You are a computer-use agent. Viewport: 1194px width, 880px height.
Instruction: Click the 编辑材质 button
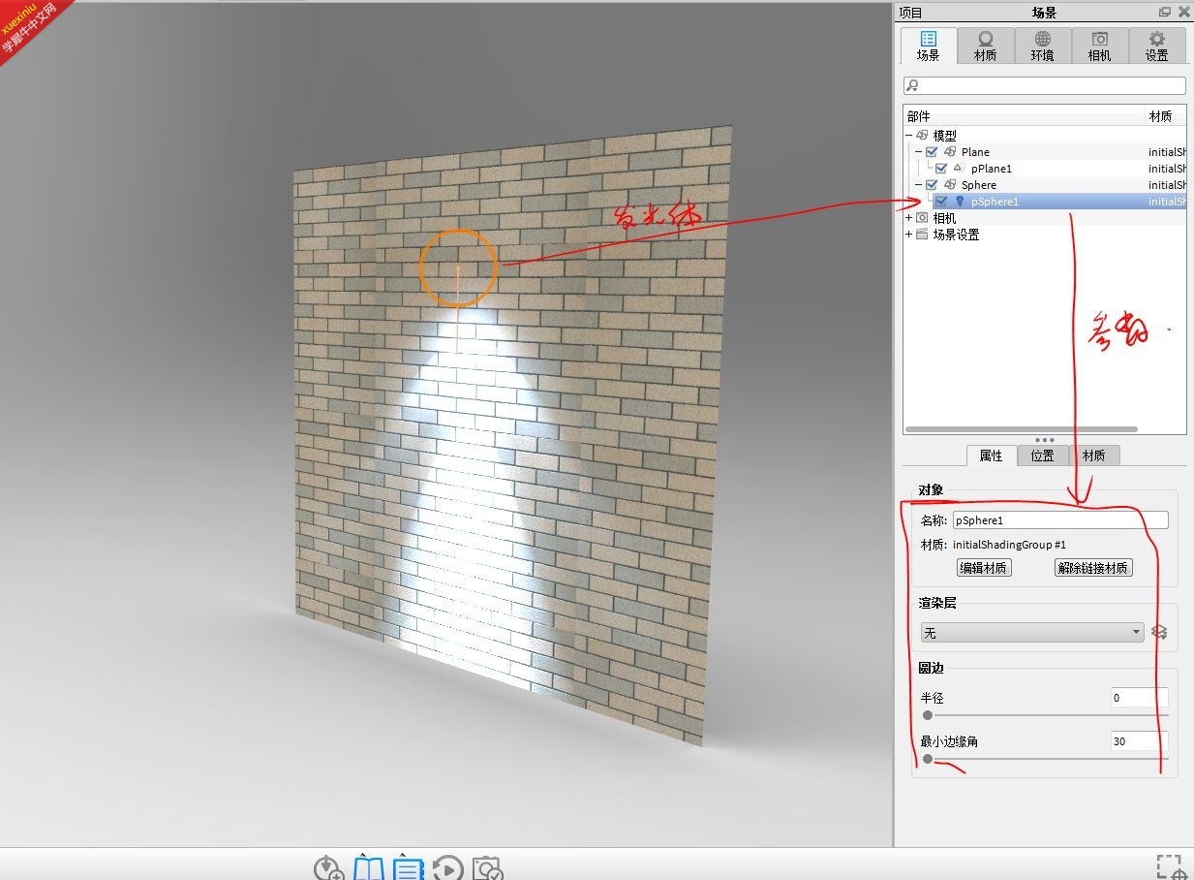984,568
